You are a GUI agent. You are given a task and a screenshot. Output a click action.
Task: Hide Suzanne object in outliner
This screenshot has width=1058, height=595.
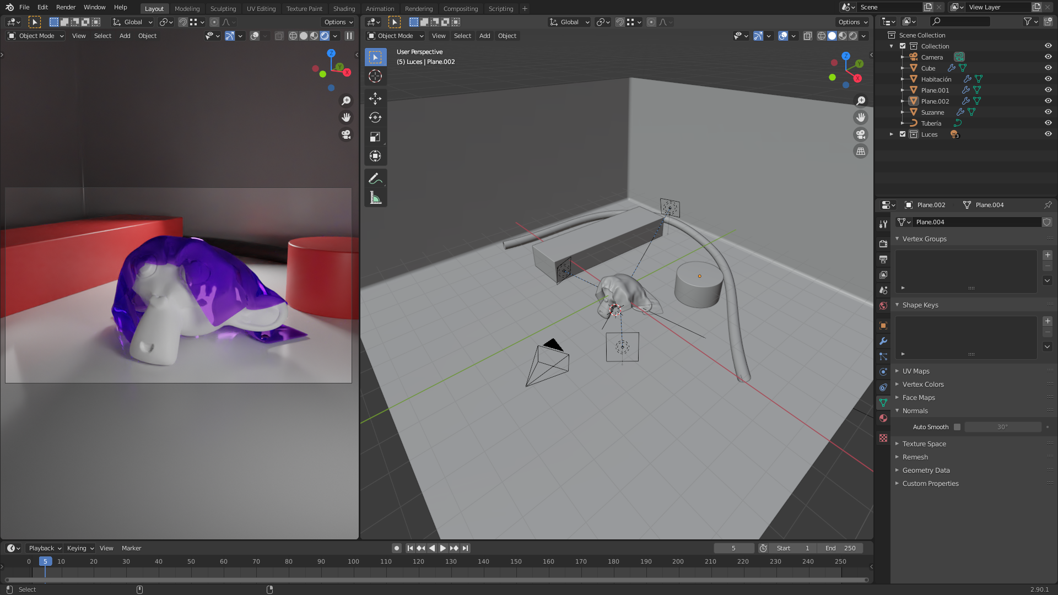point(1048,112)
